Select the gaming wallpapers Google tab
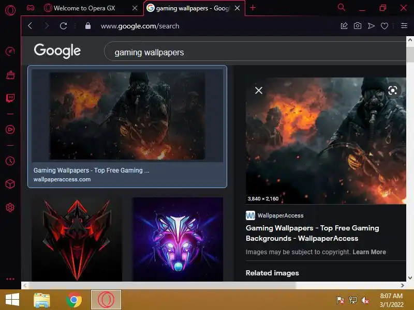414x310 pixels. pos(189,8)
